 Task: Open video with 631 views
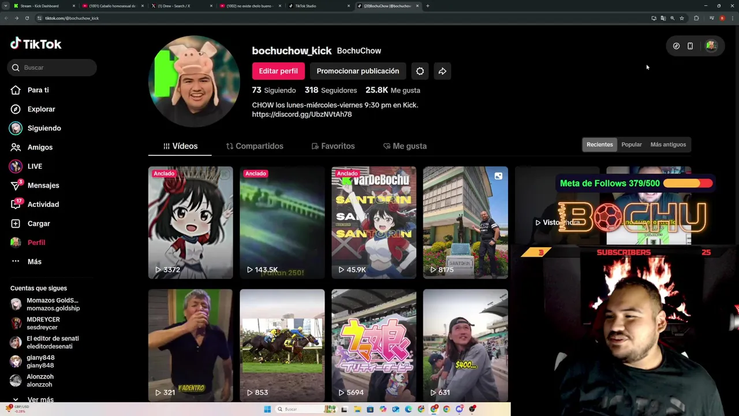(465, 346)
